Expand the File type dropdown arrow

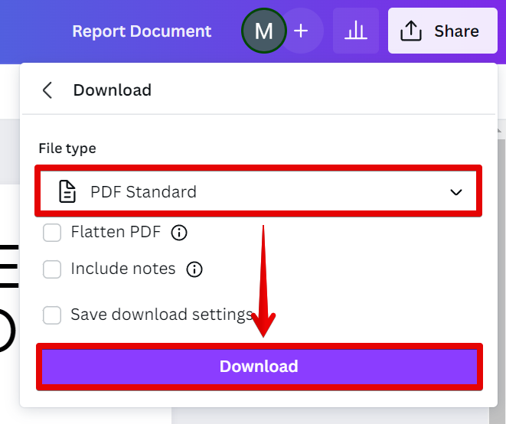tap(456, 191)
